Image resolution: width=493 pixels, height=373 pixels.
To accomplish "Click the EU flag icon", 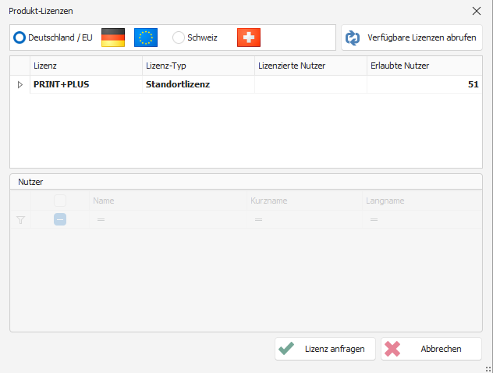I will (146, 37).
